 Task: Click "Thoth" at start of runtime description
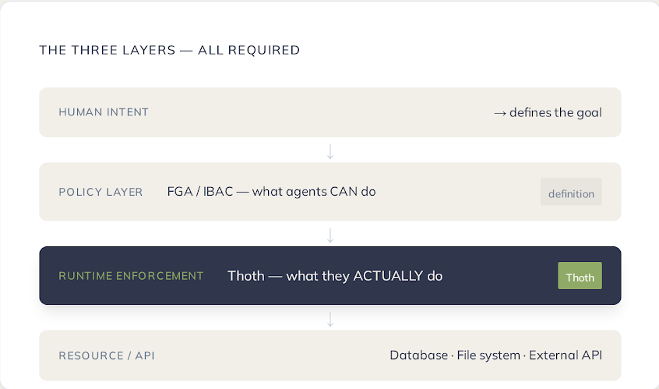pyautogui.click(x=245, y=276)
